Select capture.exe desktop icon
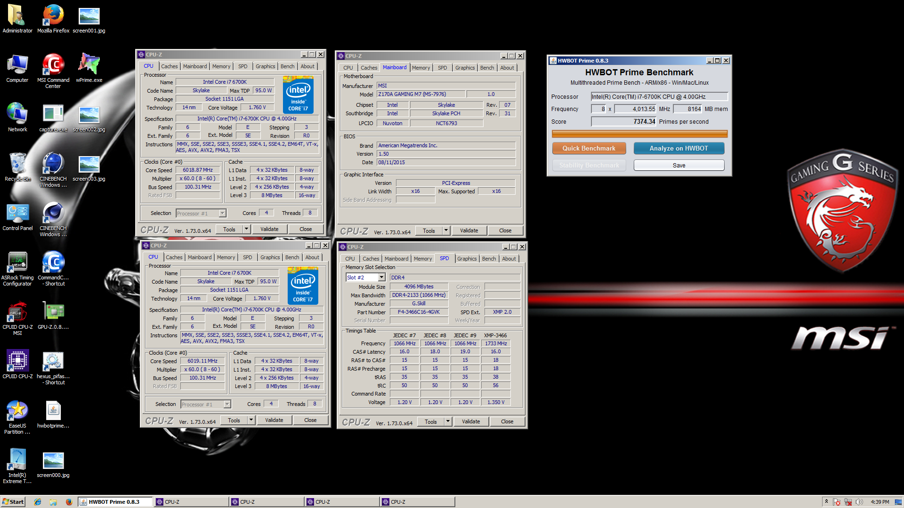The width and height of the screenshot is (904, 508). click(x=53, y=118)
